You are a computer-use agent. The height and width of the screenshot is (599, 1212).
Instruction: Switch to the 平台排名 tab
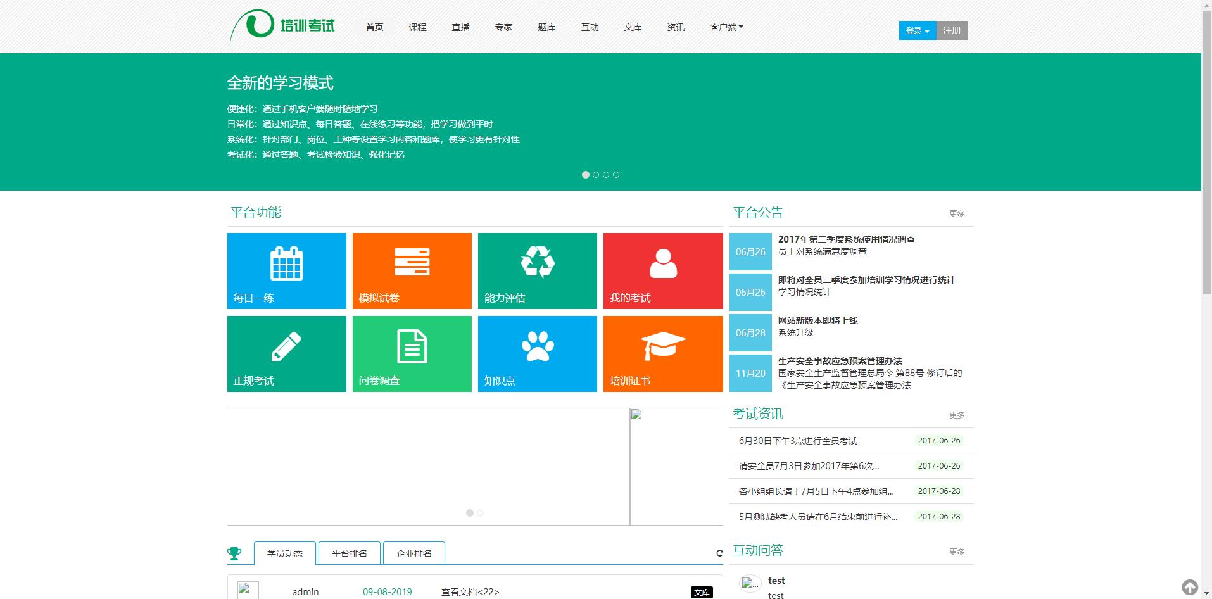350,553
